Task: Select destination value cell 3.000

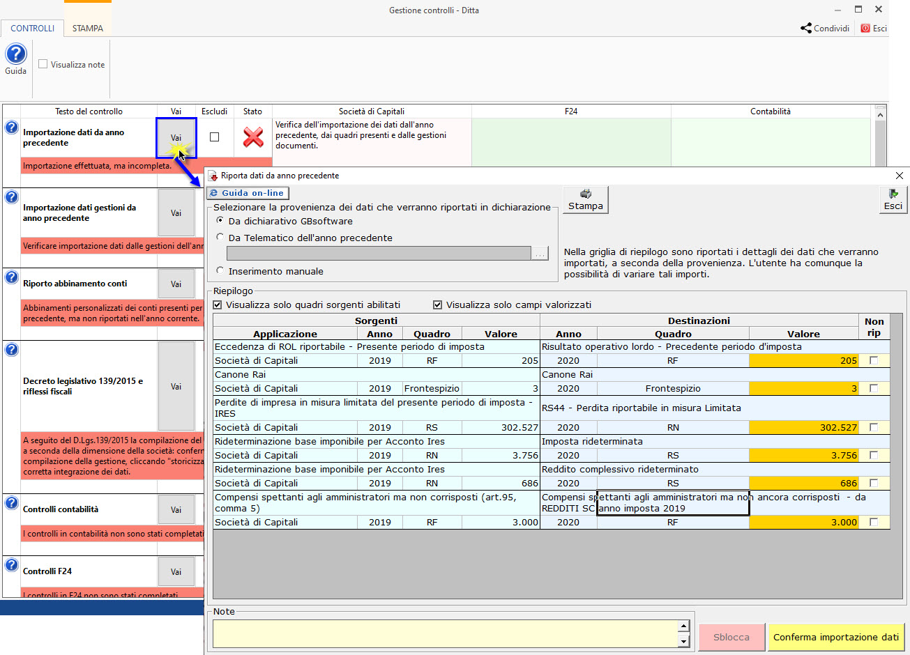Action: coord(804,522)
